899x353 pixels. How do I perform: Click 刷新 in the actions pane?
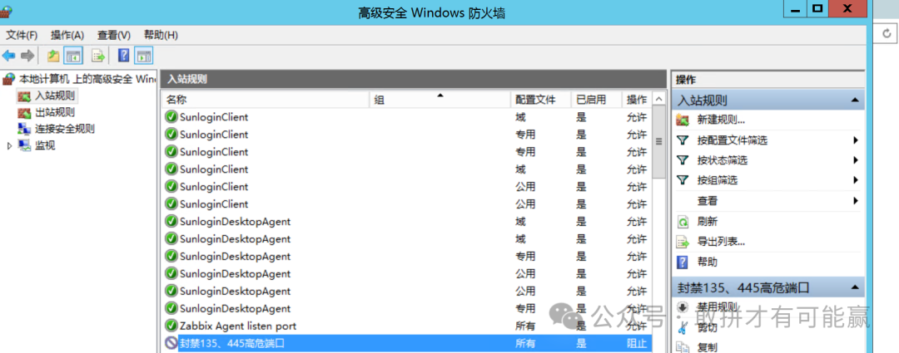707,222
